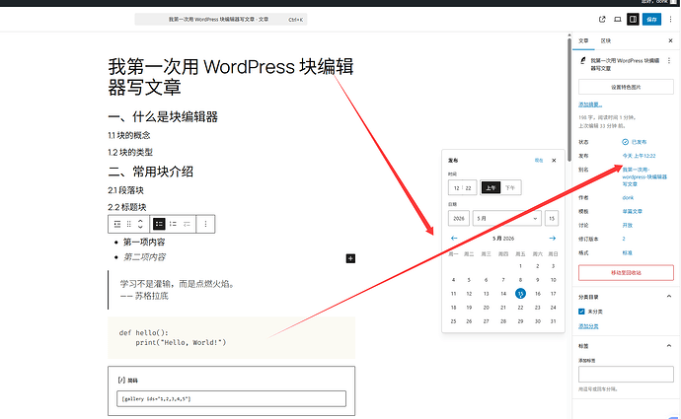Click the published status check icon

click(625, 142)
